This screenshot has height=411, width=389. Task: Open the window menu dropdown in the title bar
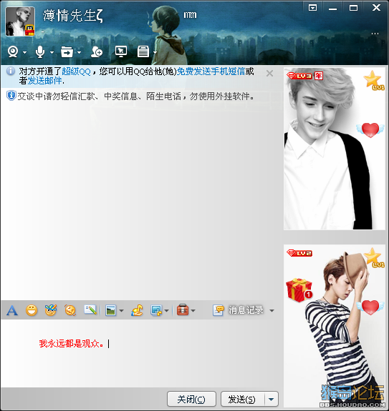(x=312, y=8)
